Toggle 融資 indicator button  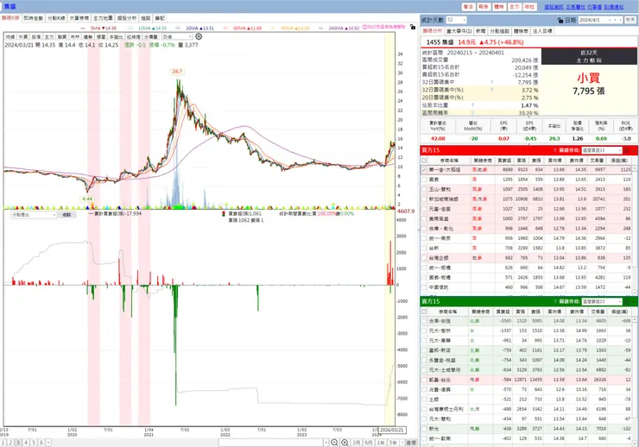(62, 36)
